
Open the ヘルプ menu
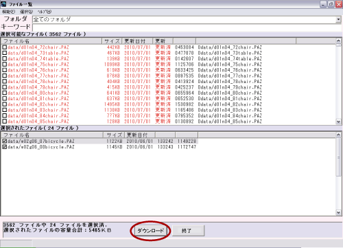pos(45,12)
